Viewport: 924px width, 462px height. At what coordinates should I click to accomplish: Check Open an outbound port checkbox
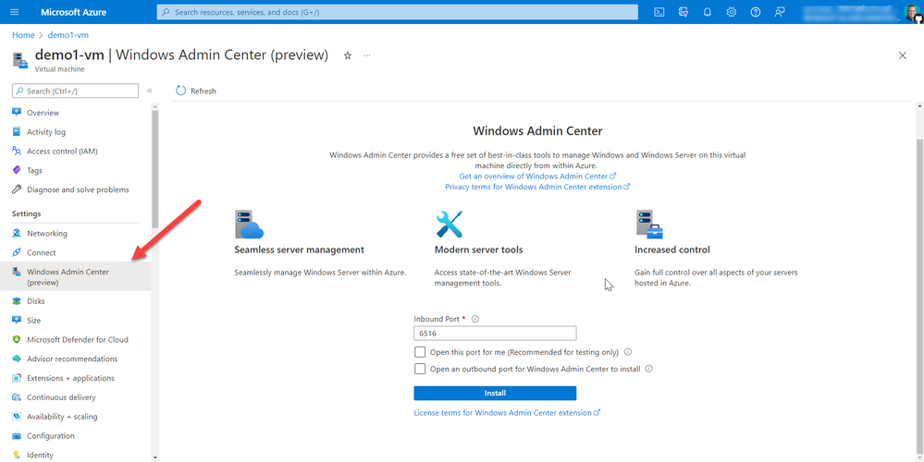point(420,369)
